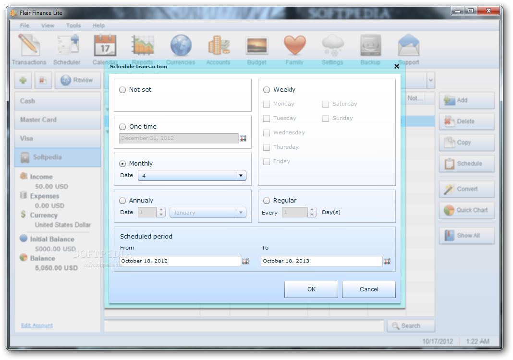Open the Settings cloud icon

tap(332, 49)
